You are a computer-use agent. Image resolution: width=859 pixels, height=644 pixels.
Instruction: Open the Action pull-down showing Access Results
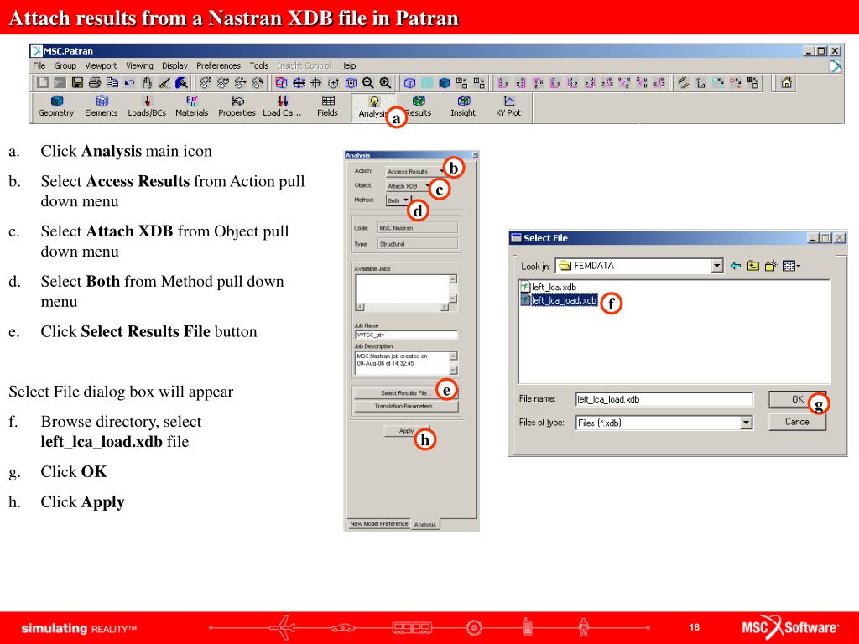tap(416, 171)
